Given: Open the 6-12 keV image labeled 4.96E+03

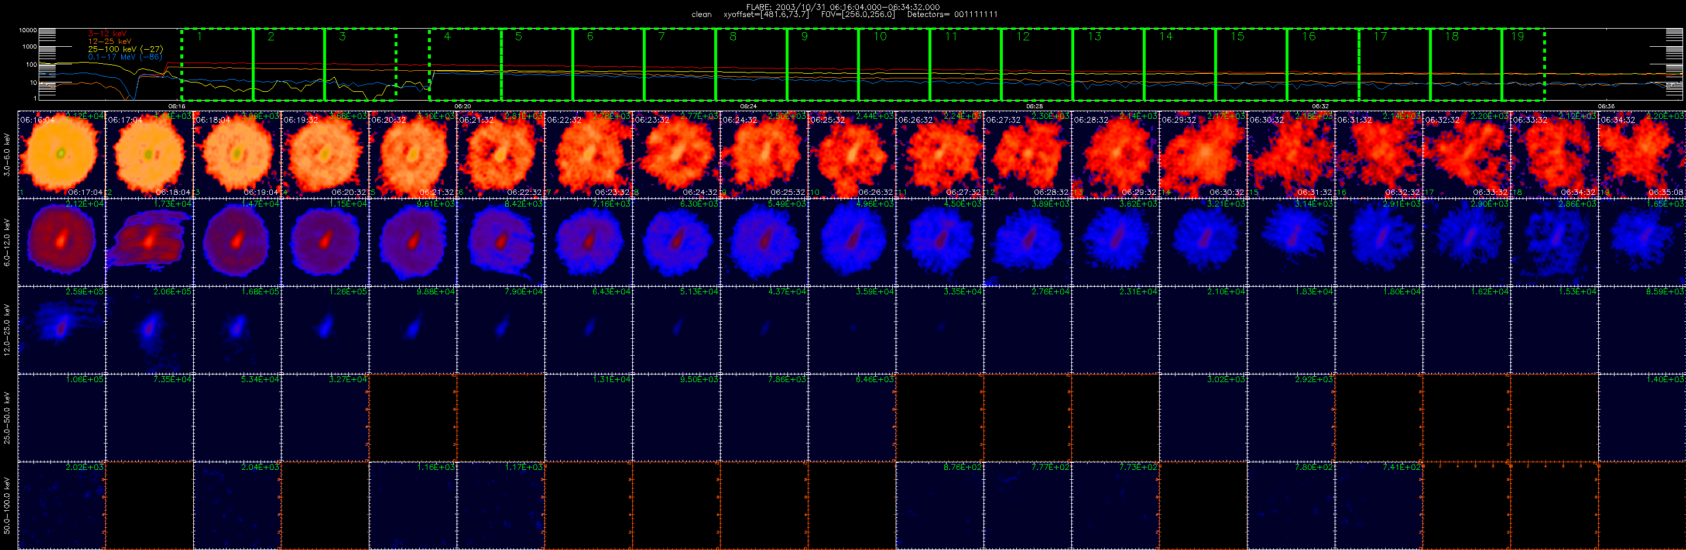Looking at the screenshot, I should click(x=852, y=242).
